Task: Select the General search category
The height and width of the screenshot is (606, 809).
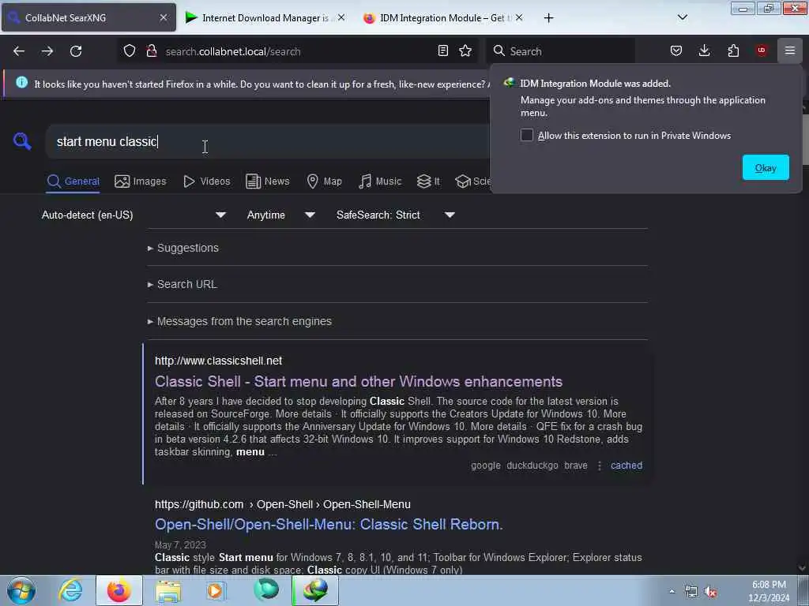Action: click(x=73, y=181)
